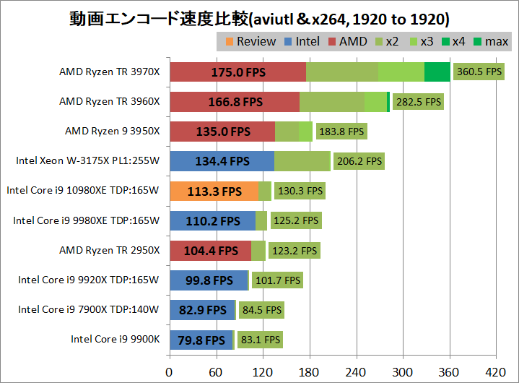519x383 pixels.
Task: Click the 99.8 FPS blue bar
Action: pos(209,280)
